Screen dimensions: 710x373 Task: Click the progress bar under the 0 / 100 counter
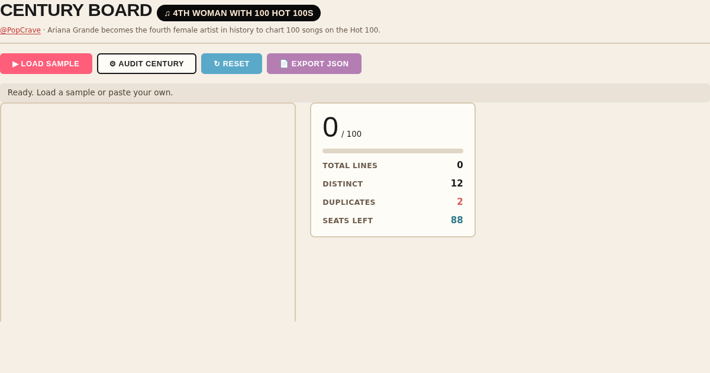click(393, 151)
